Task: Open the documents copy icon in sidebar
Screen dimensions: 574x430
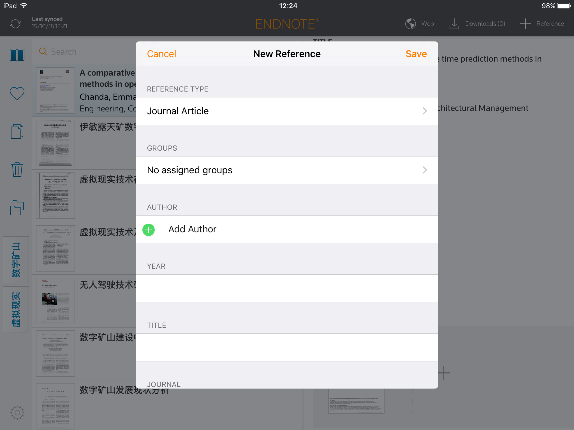Action: click(x=17, y=131)
